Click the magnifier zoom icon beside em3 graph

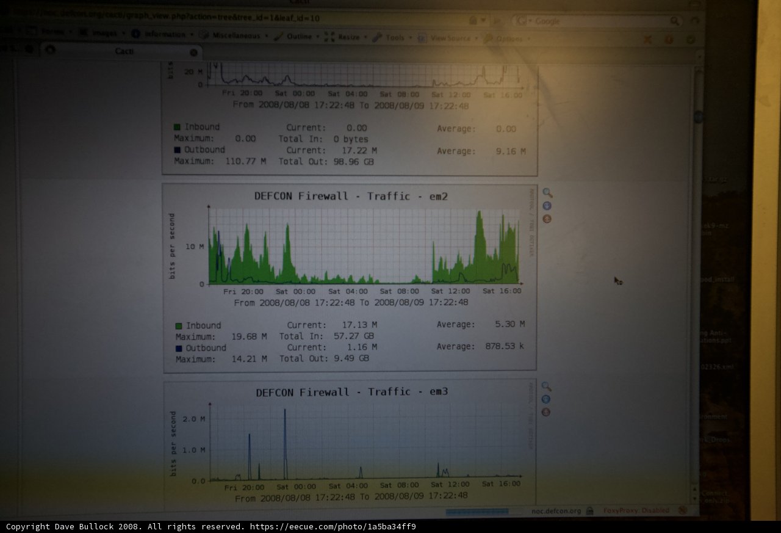pos(546,386)
